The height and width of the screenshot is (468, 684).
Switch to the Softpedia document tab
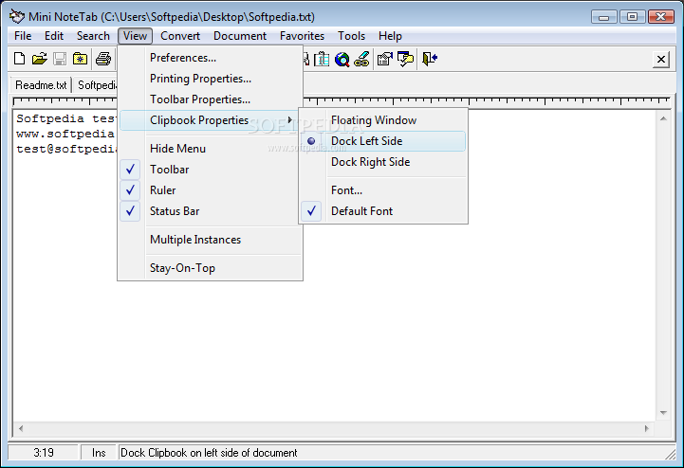[x=96, y=85]
